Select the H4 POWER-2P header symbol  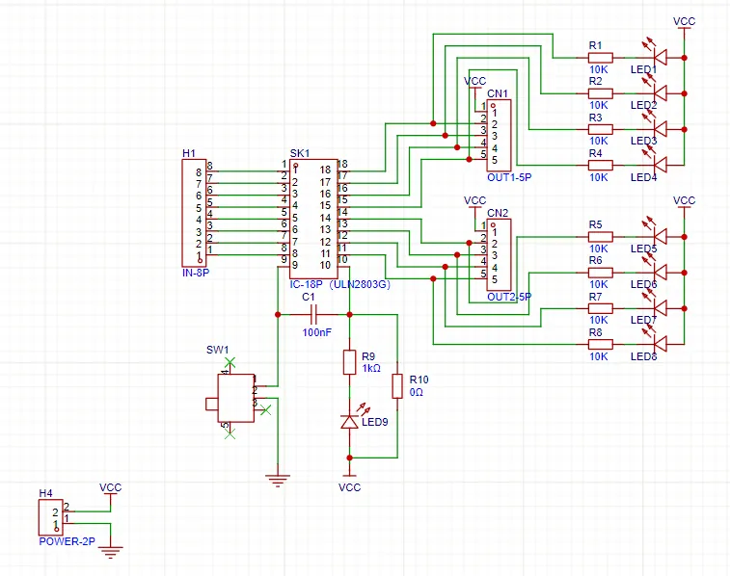pyautogui.click(x=50, y=517)
